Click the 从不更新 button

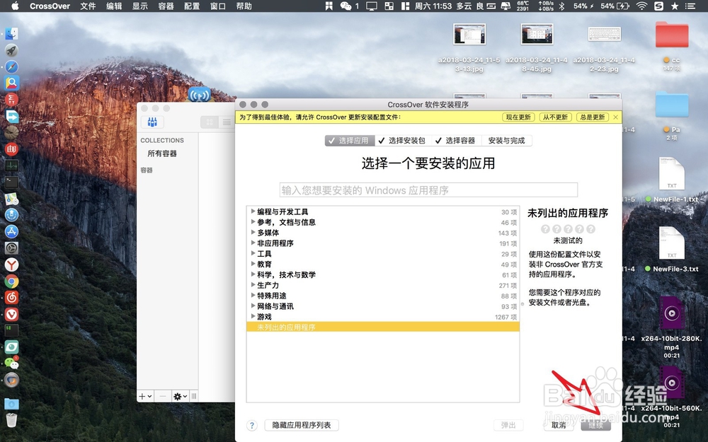pyautogui.click(x=555, y=117)
